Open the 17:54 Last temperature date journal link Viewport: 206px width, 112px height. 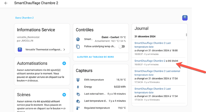(x=153, y=90)
